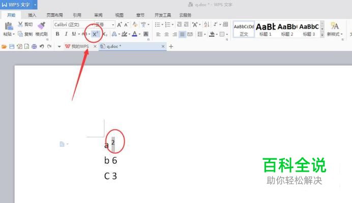Expand the styles gallery more arrow
The width and height of the screenshot is (352, 203).
(322, 35)
